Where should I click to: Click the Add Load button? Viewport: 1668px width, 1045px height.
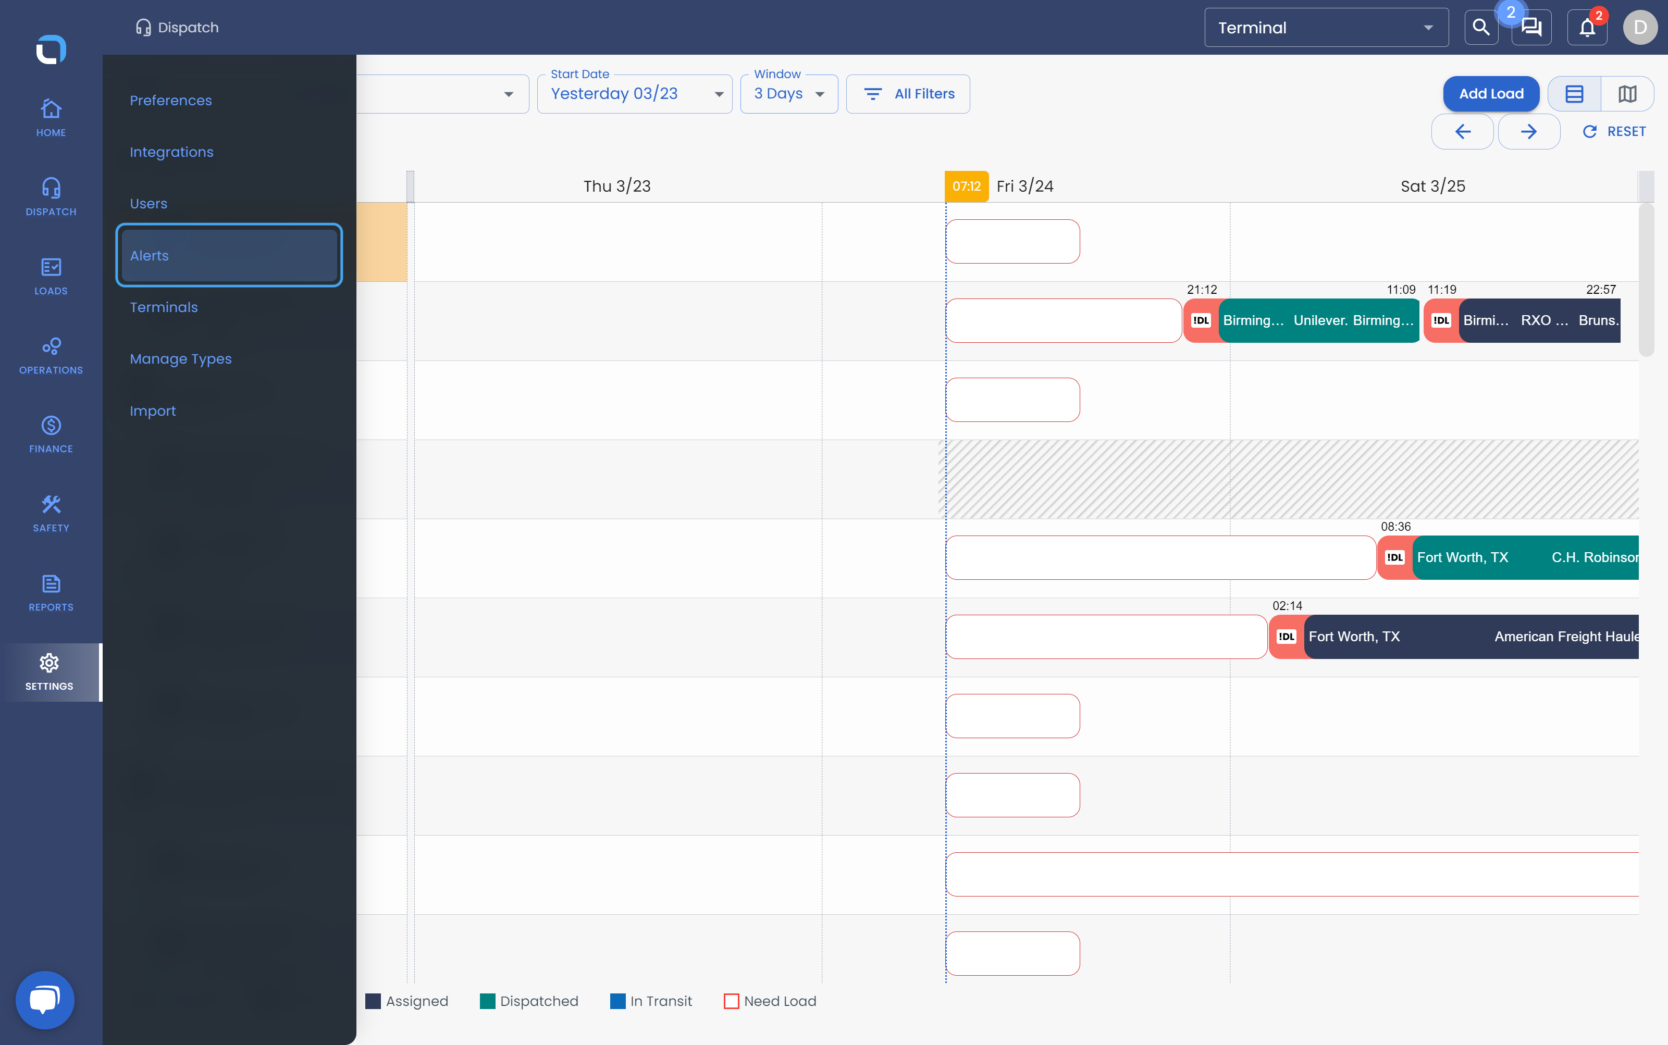tap(1491, 94)
